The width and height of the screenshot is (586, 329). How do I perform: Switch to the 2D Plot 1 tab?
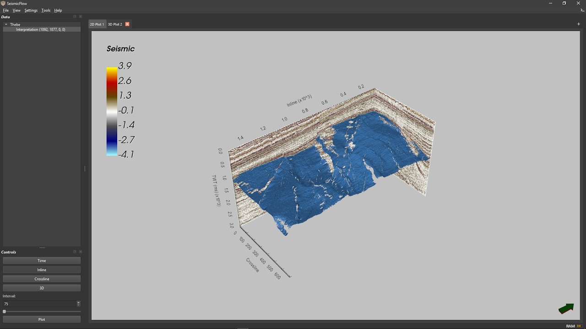(x=97, y=24)
